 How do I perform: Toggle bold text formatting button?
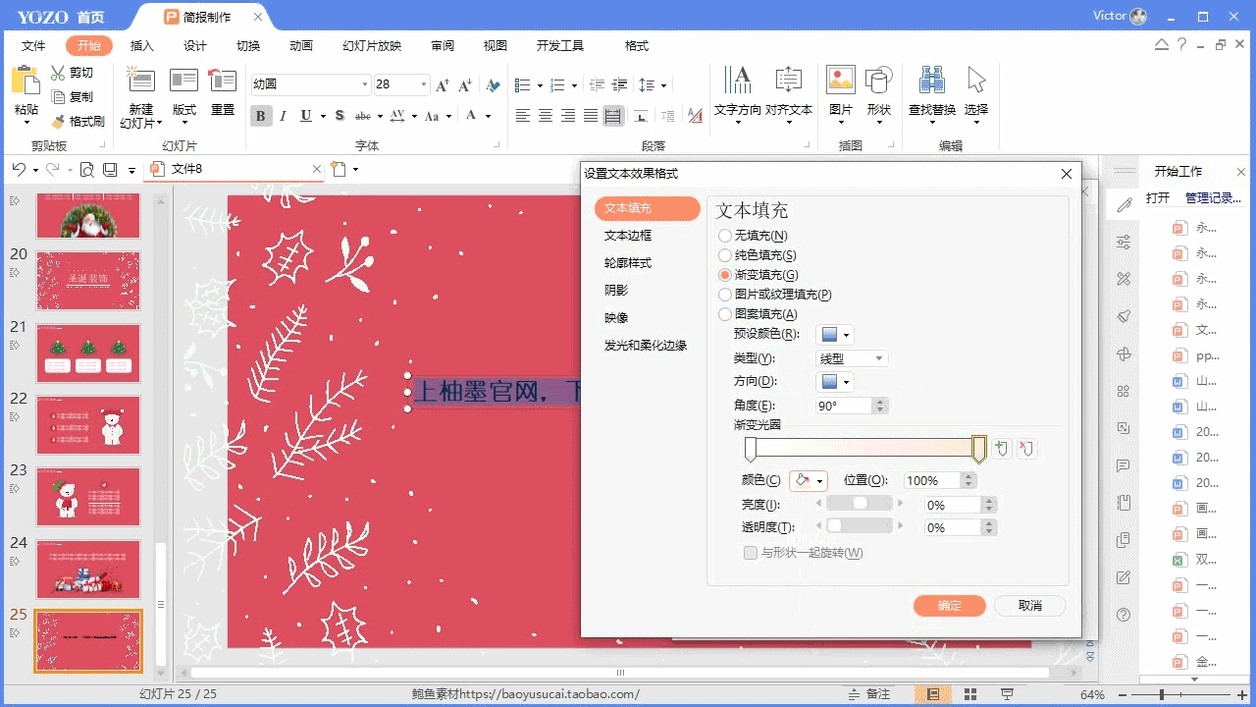point(261,116)
